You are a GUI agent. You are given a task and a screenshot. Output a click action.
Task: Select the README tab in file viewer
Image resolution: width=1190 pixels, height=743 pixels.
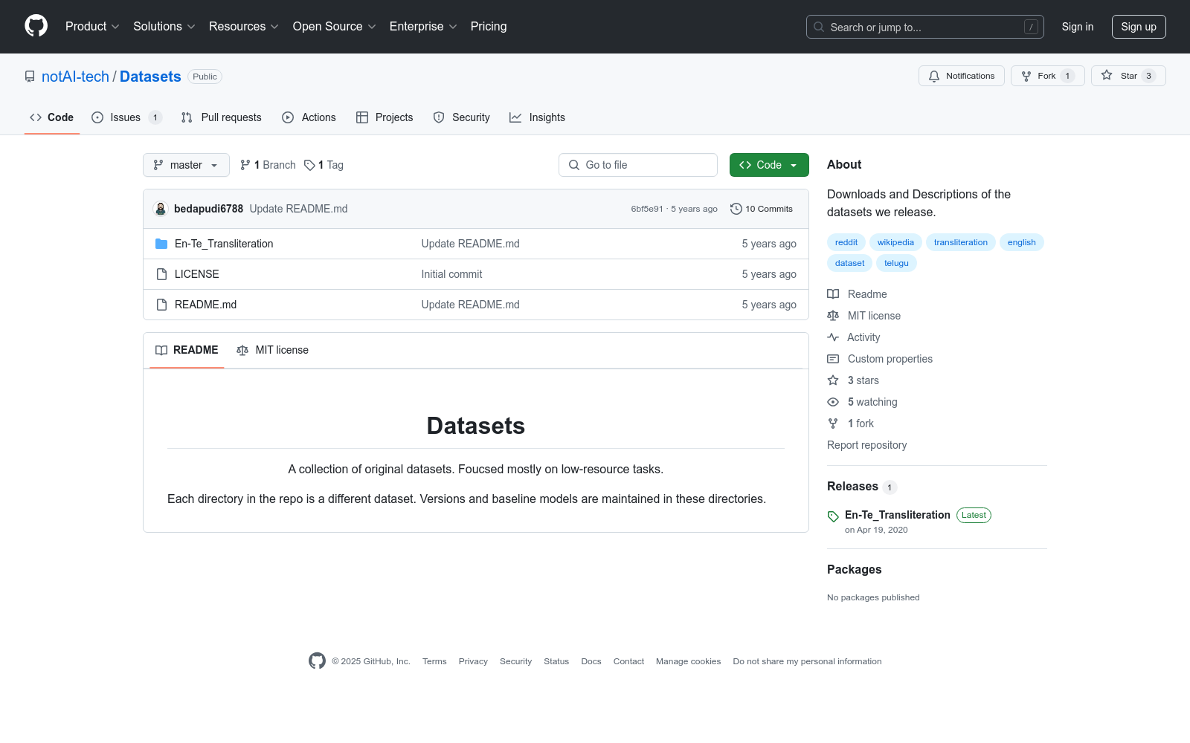pos(187,350)
